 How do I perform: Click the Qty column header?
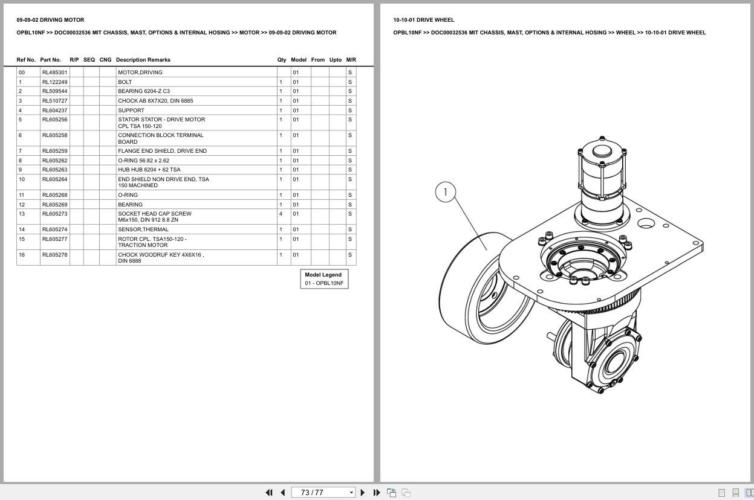click(282, 60)
